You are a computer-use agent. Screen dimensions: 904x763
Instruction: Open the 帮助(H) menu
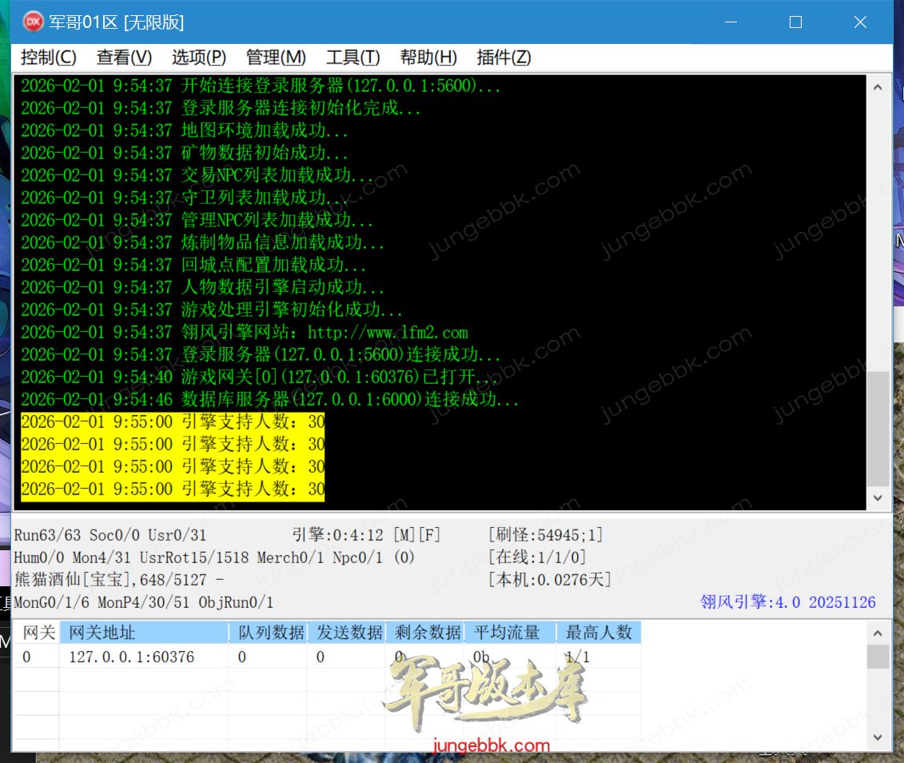pos(428,58)
